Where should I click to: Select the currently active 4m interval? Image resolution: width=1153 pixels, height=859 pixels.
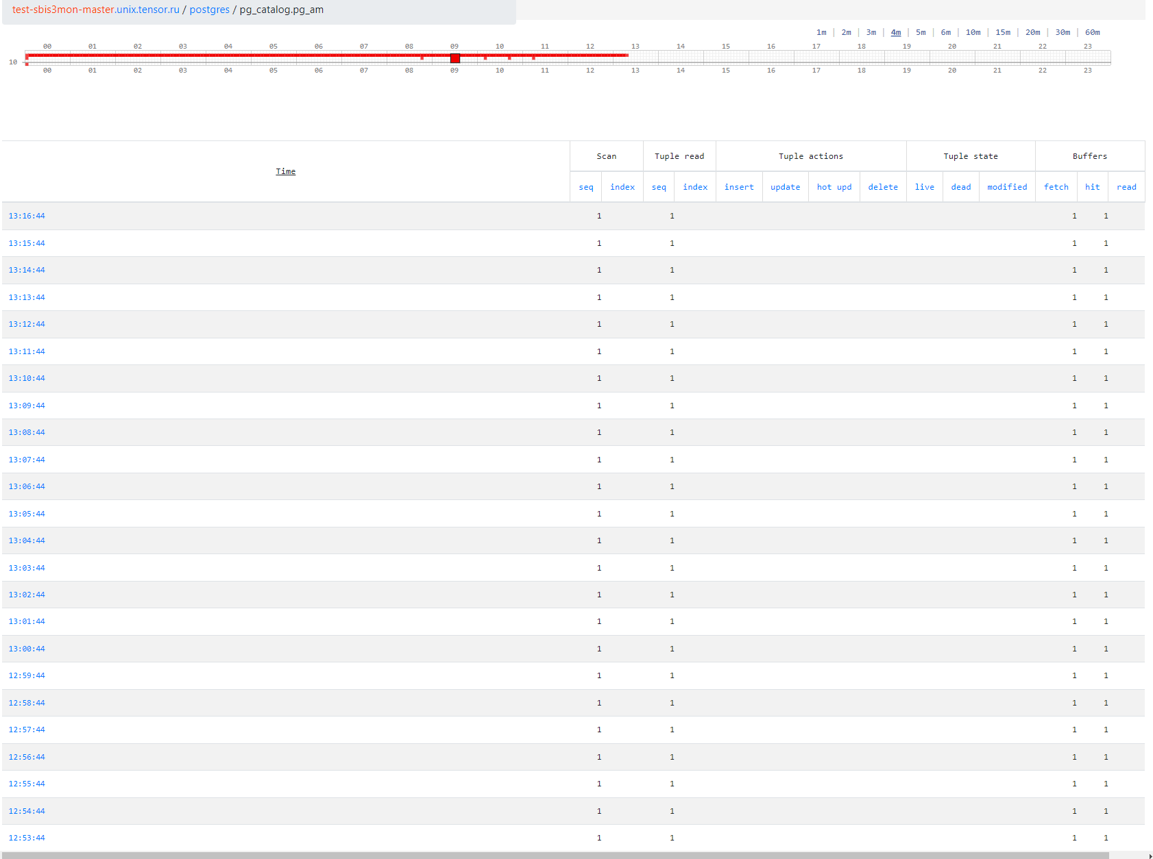point(896,32)
